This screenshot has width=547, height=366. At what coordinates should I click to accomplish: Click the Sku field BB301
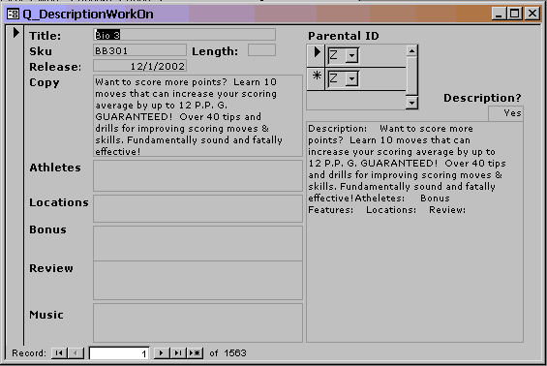point(139,50)
